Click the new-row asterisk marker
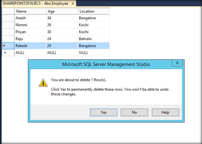Screen dimensions: 202x144 [5, 52]
